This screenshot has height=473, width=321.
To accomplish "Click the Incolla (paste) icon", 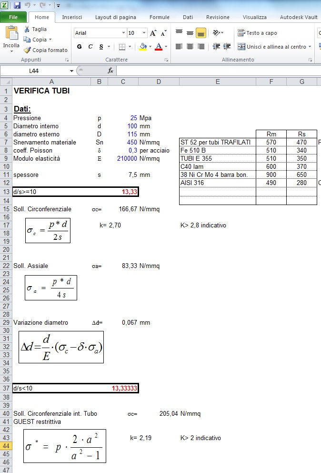I will tap(11, 34).
